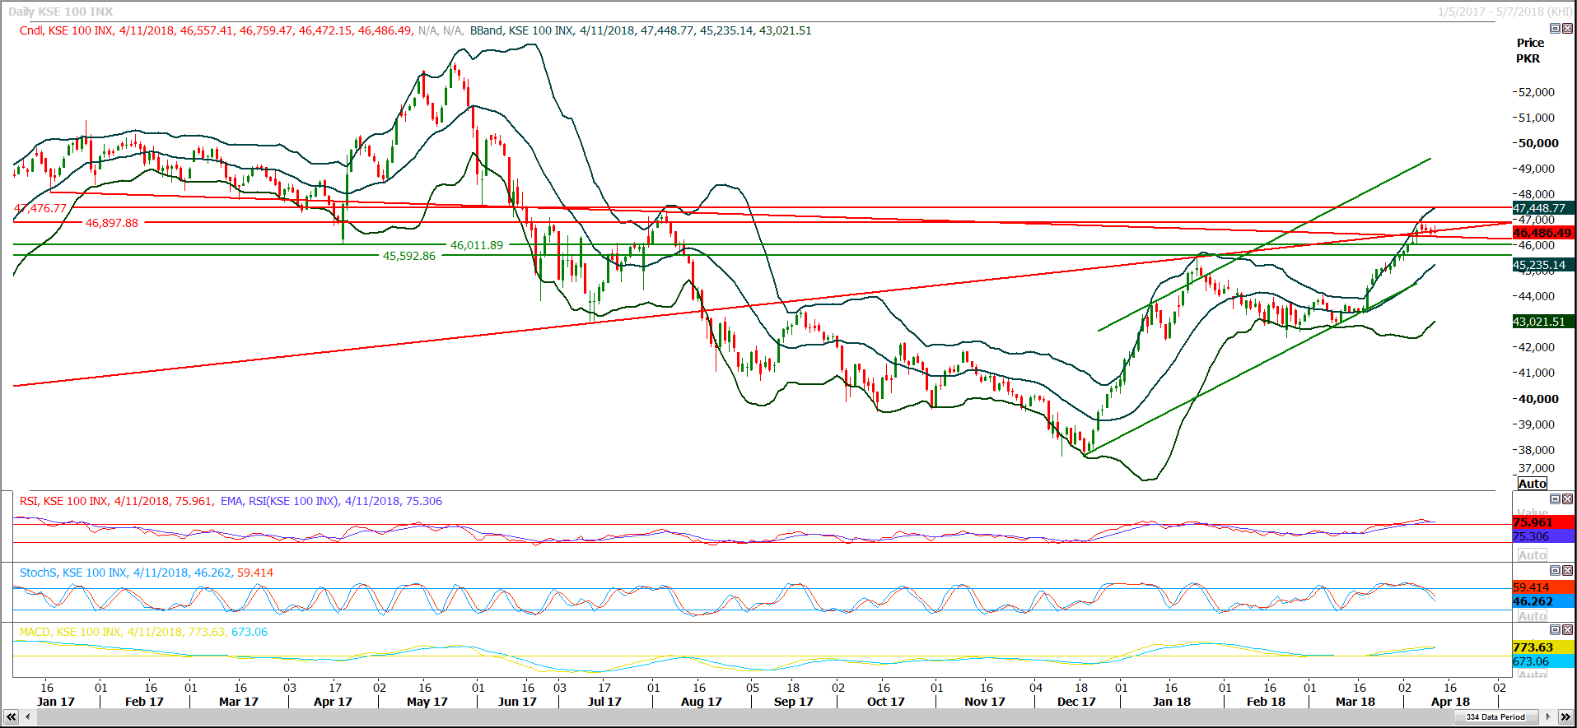Viewport: 1577px width, 728px height.
Task: Select the StochS, KSE 100 INX legend label
Action: (x=73, y=573)
